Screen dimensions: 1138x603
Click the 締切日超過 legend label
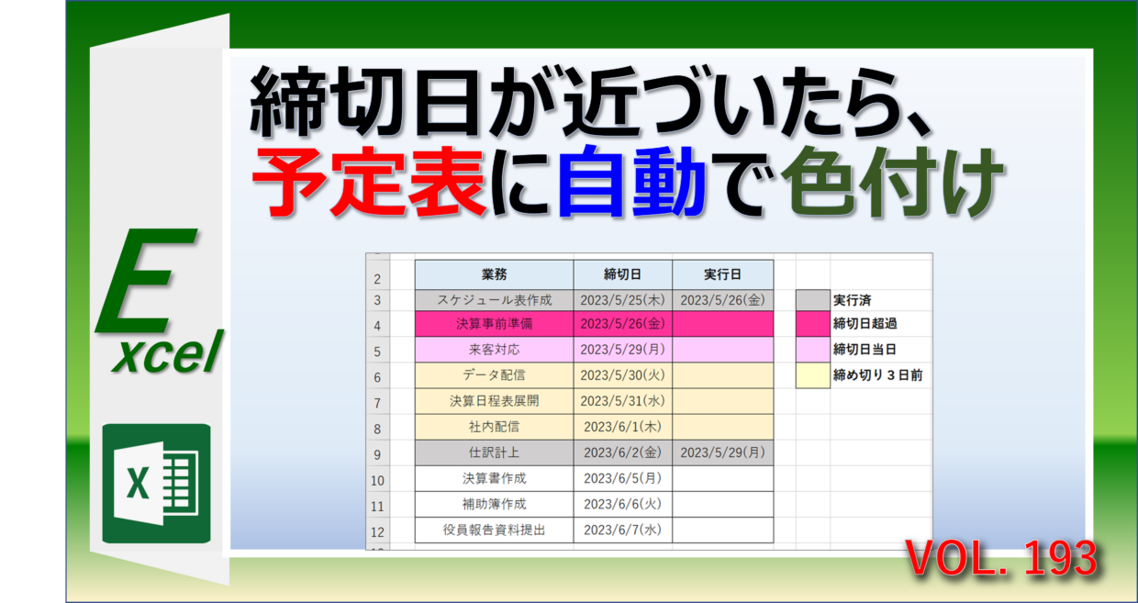pos(865,324)
